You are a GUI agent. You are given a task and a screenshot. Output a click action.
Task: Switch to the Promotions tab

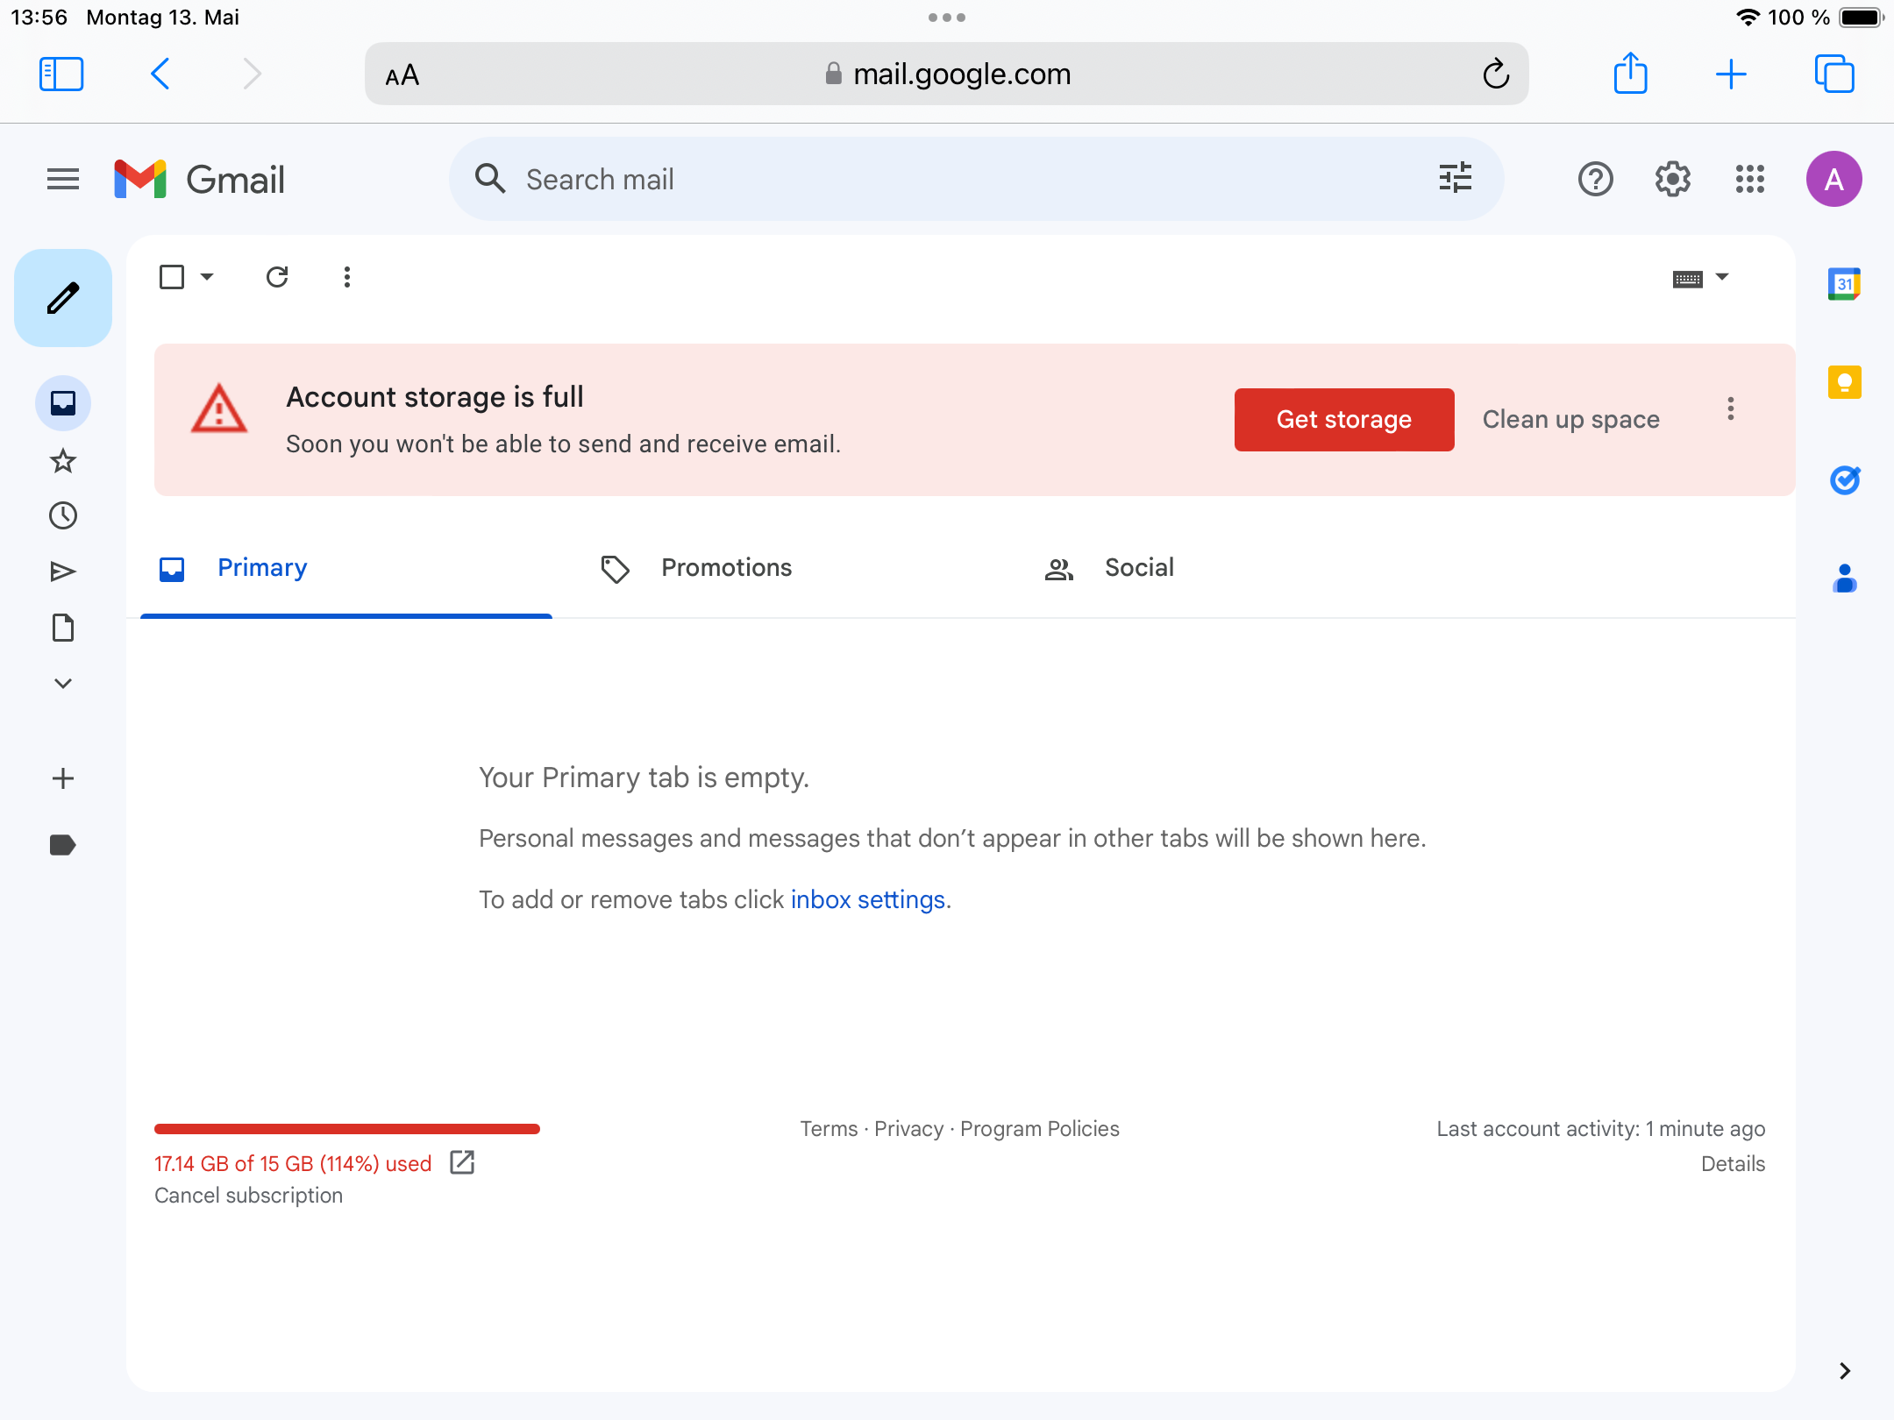pyautogui.click(x=726, y=568)
